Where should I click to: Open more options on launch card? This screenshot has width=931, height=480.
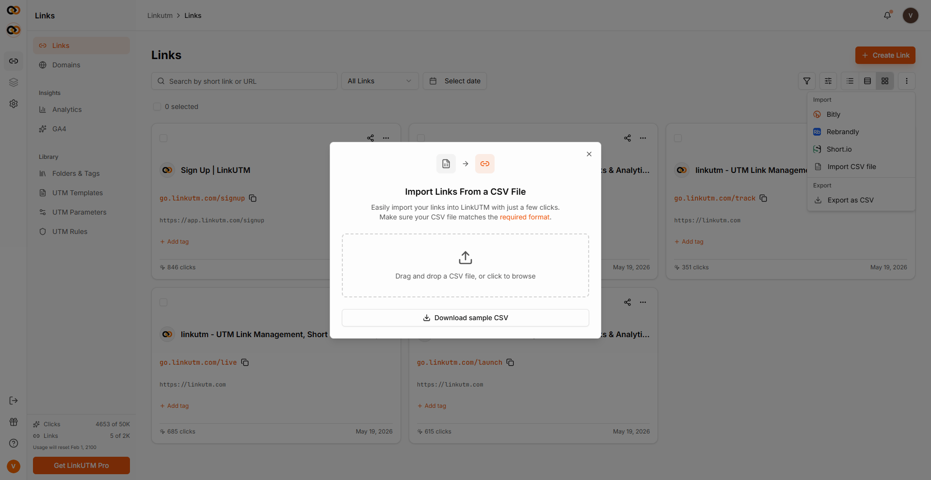(x=643, y=302)
